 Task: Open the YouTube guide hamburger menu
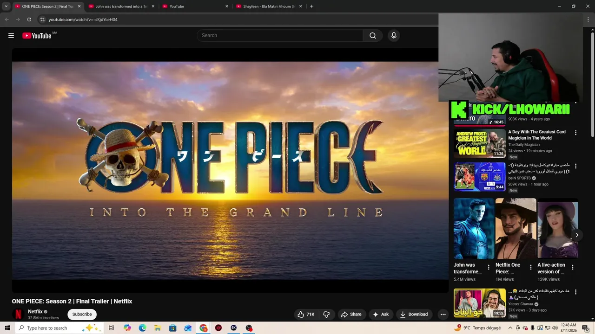(11, 36)
